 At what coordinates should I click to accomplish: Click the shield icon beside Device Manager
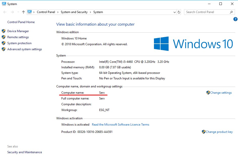(x=4, y=31)
